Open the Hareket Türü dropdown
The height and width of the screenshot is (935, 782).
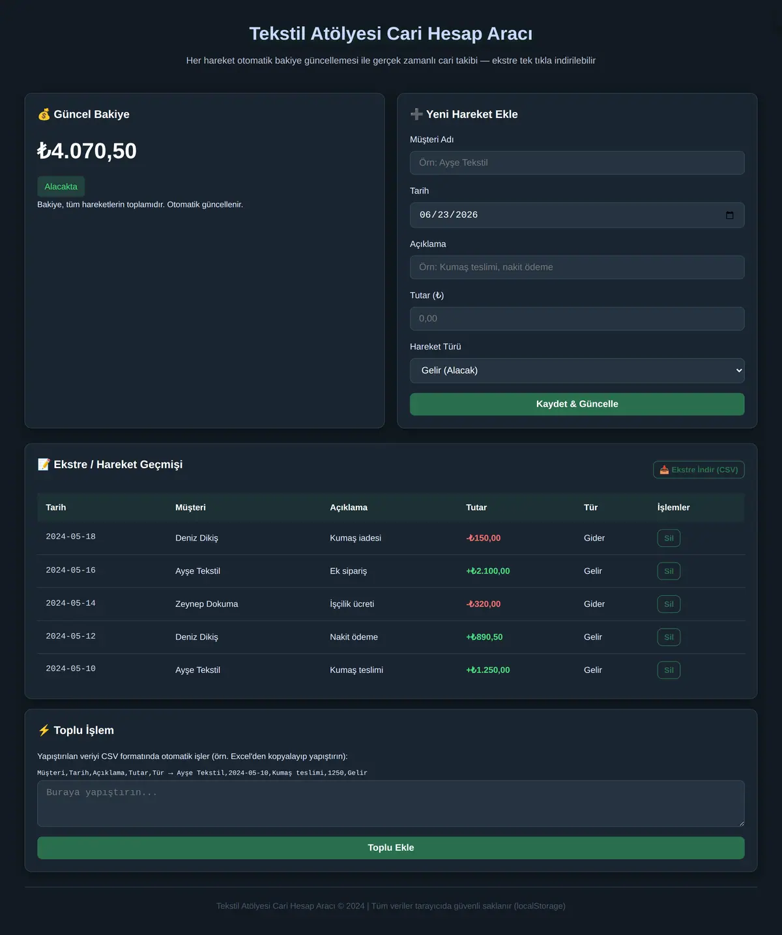(x=577, y=370)
